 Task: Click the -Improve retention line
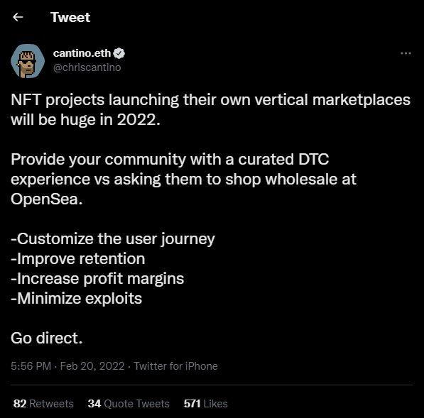click(78, 258)
